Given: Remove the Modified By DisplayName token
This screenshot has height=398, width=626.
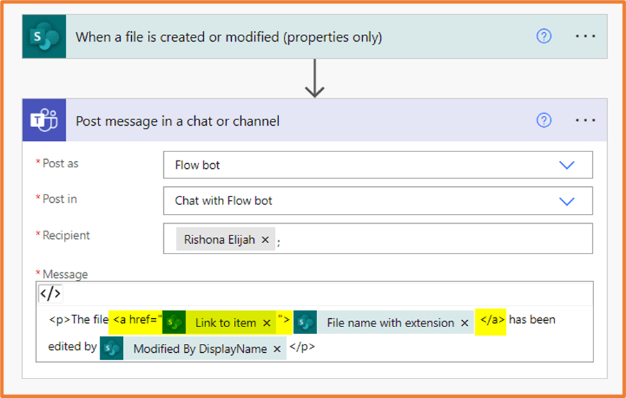Looking at the screenshot, I should click(277, 349).
